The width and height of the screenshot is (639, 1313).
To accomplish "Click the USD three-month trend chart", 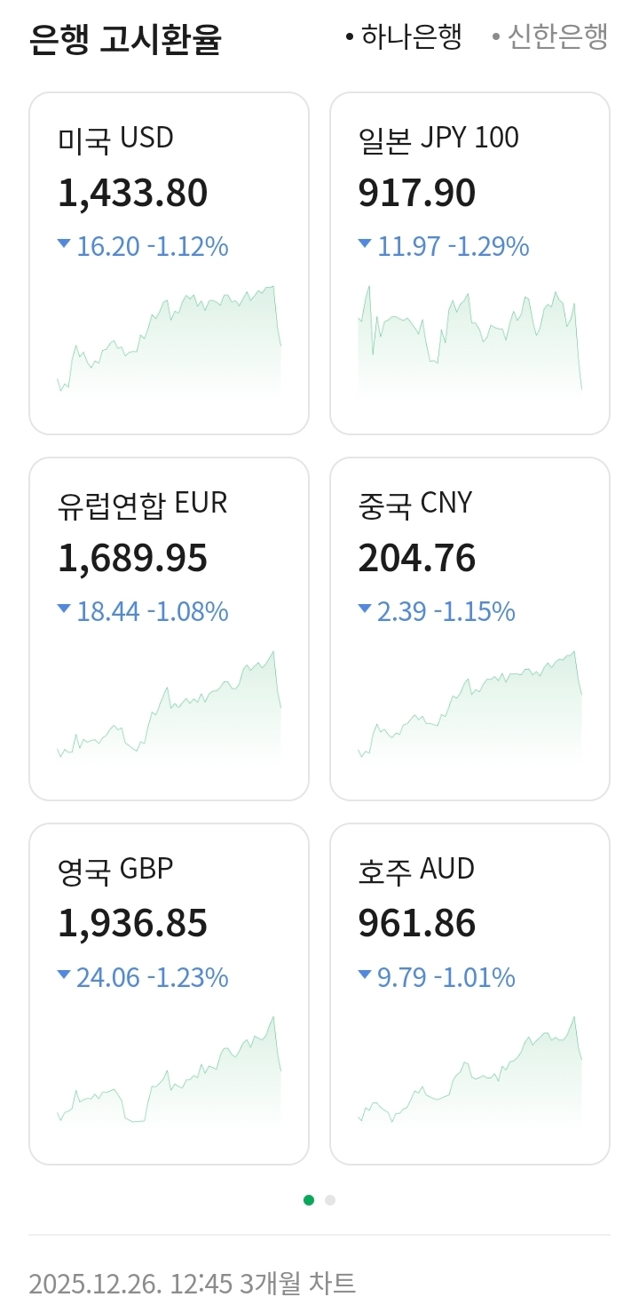I will pos(169,342).
